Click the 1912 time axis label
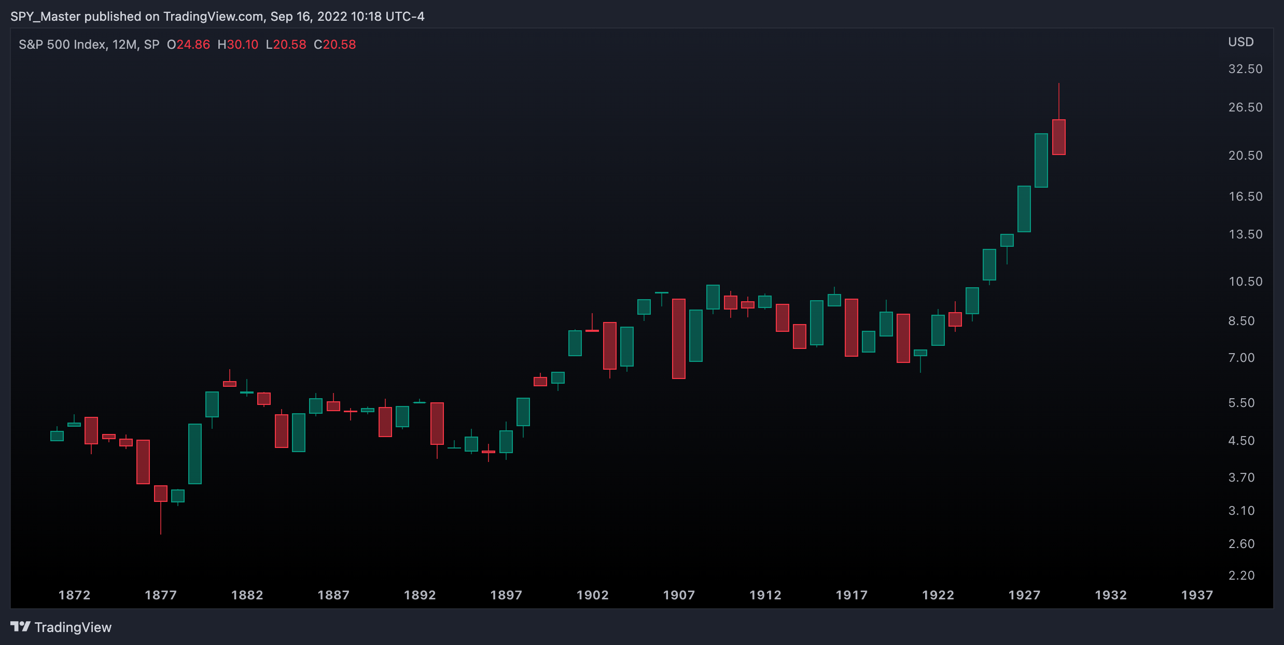 click(765, 595)
